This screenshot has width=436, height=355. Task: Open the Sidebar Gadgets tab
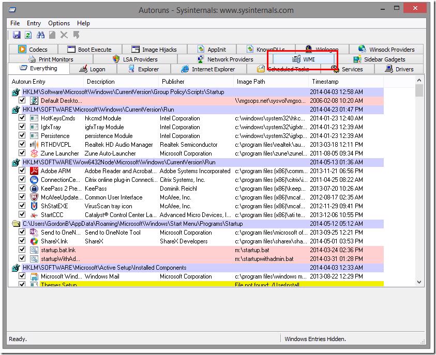[379, 59]
